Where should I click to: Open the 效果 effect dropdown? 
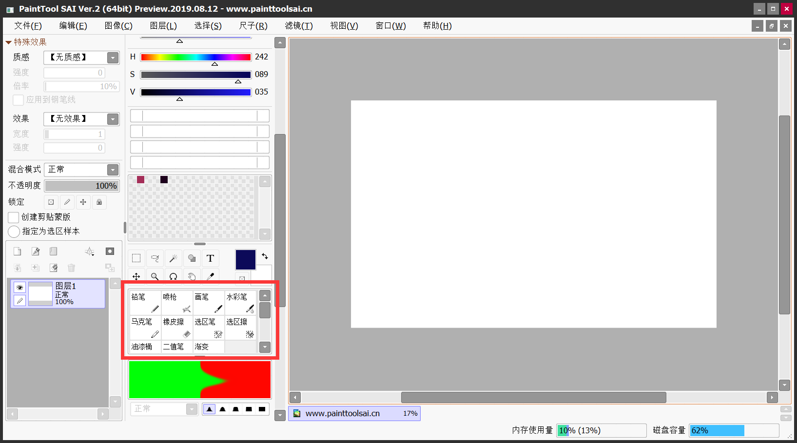click(x=113, y=119)
